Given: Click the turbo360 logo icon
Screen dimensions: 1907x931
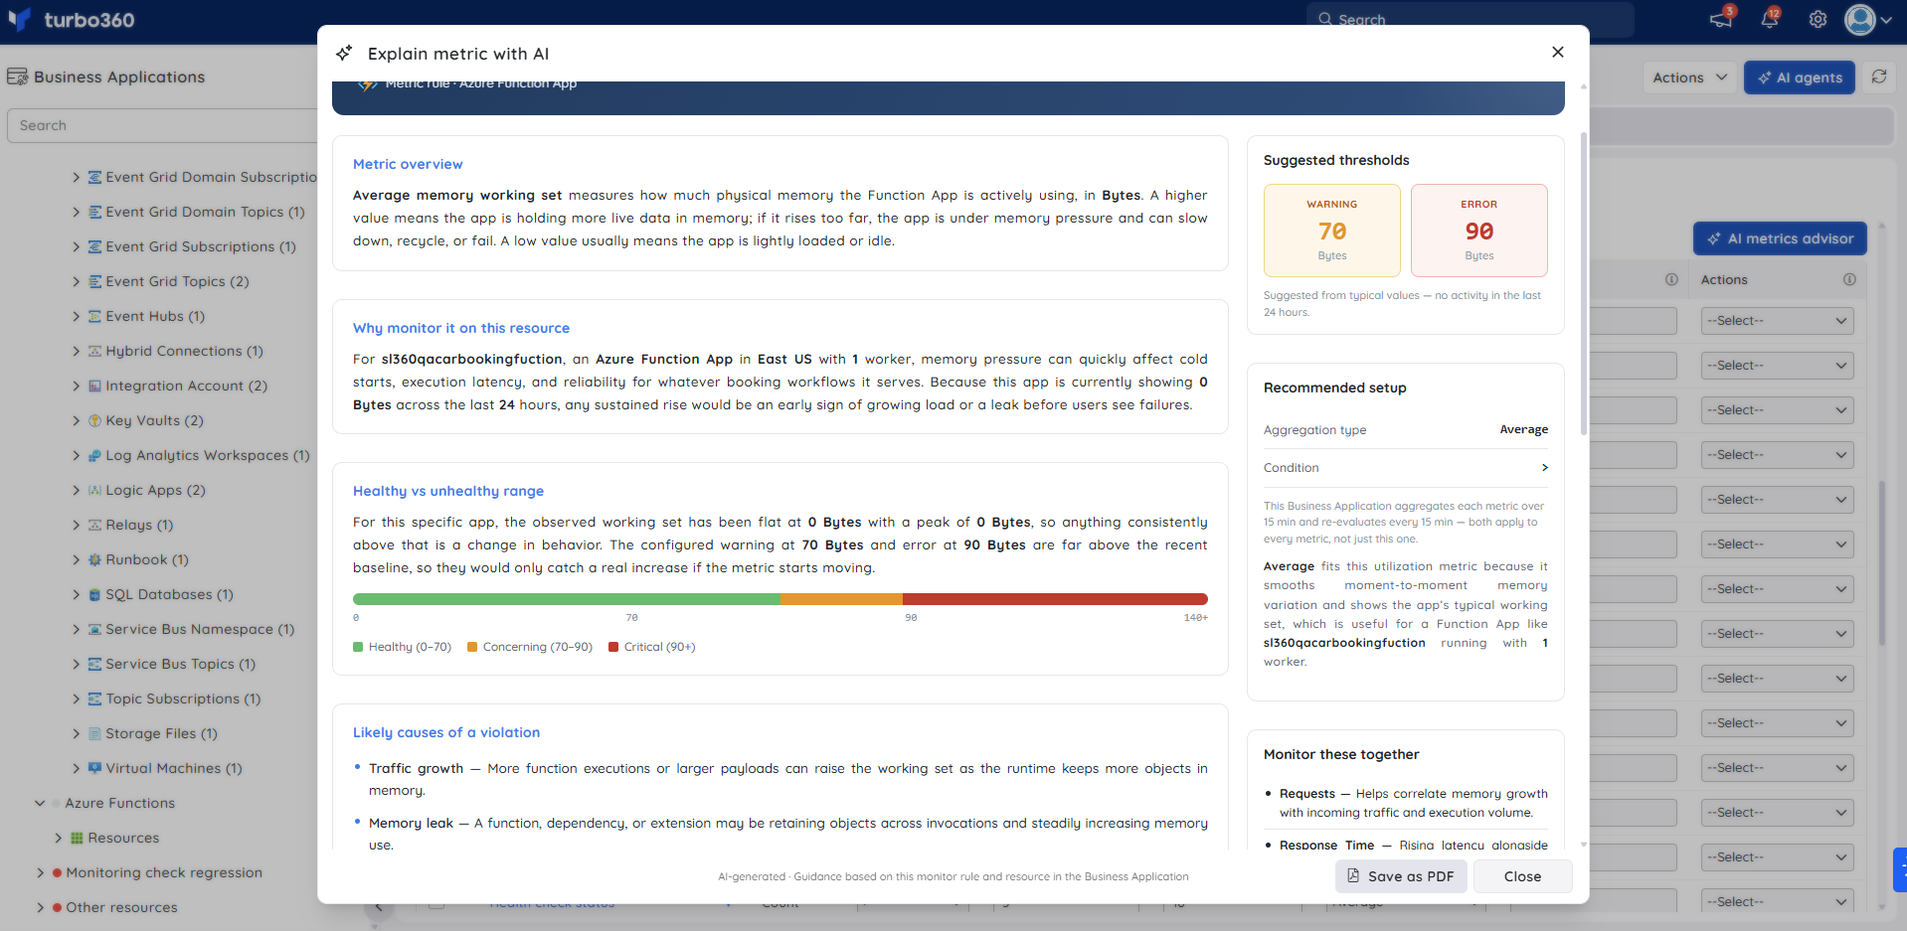Looking at the screenshot, I should pos(19,19).
